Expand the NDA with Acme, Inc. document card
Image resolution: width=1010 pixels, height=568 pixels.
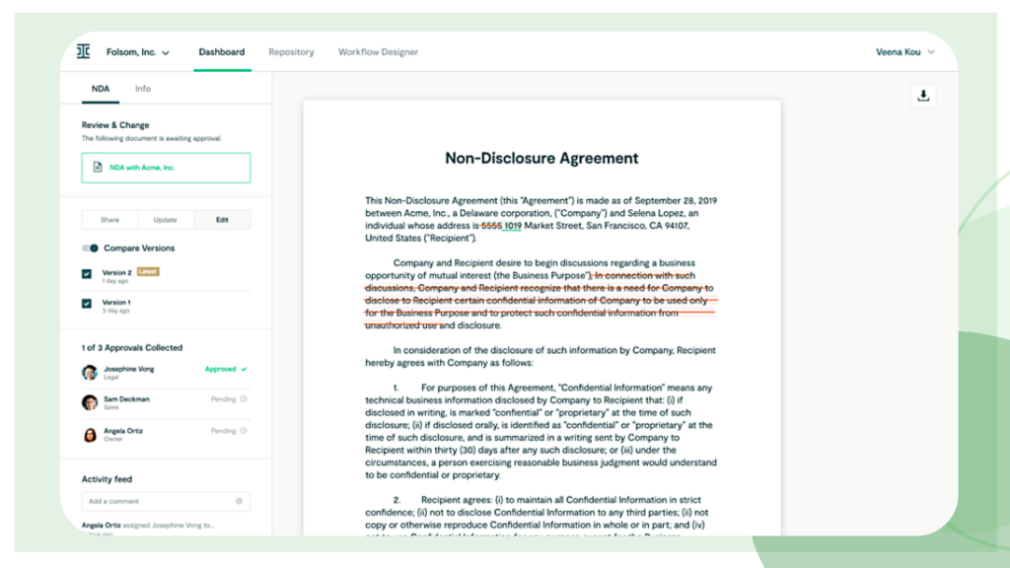click(x=166, y=168)
